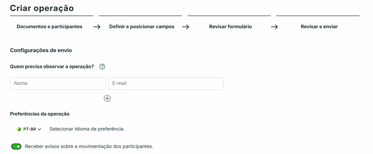The image size is (373, 154).
Task: Click the help icon beside observer question
Action: (x=102, y=66)
